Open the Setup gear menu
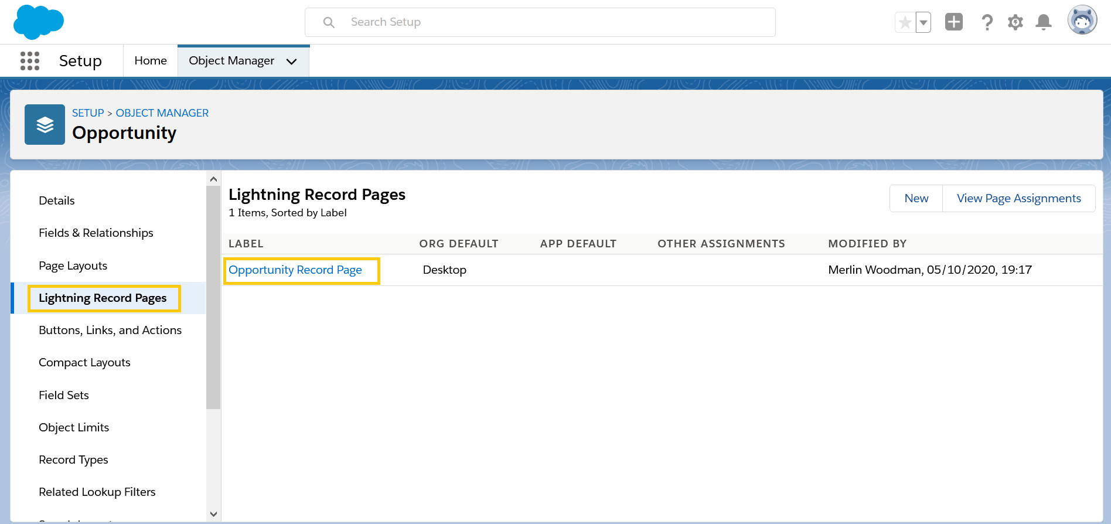Viewport: 1111px width, 524px height. (x=1015, y=22)
